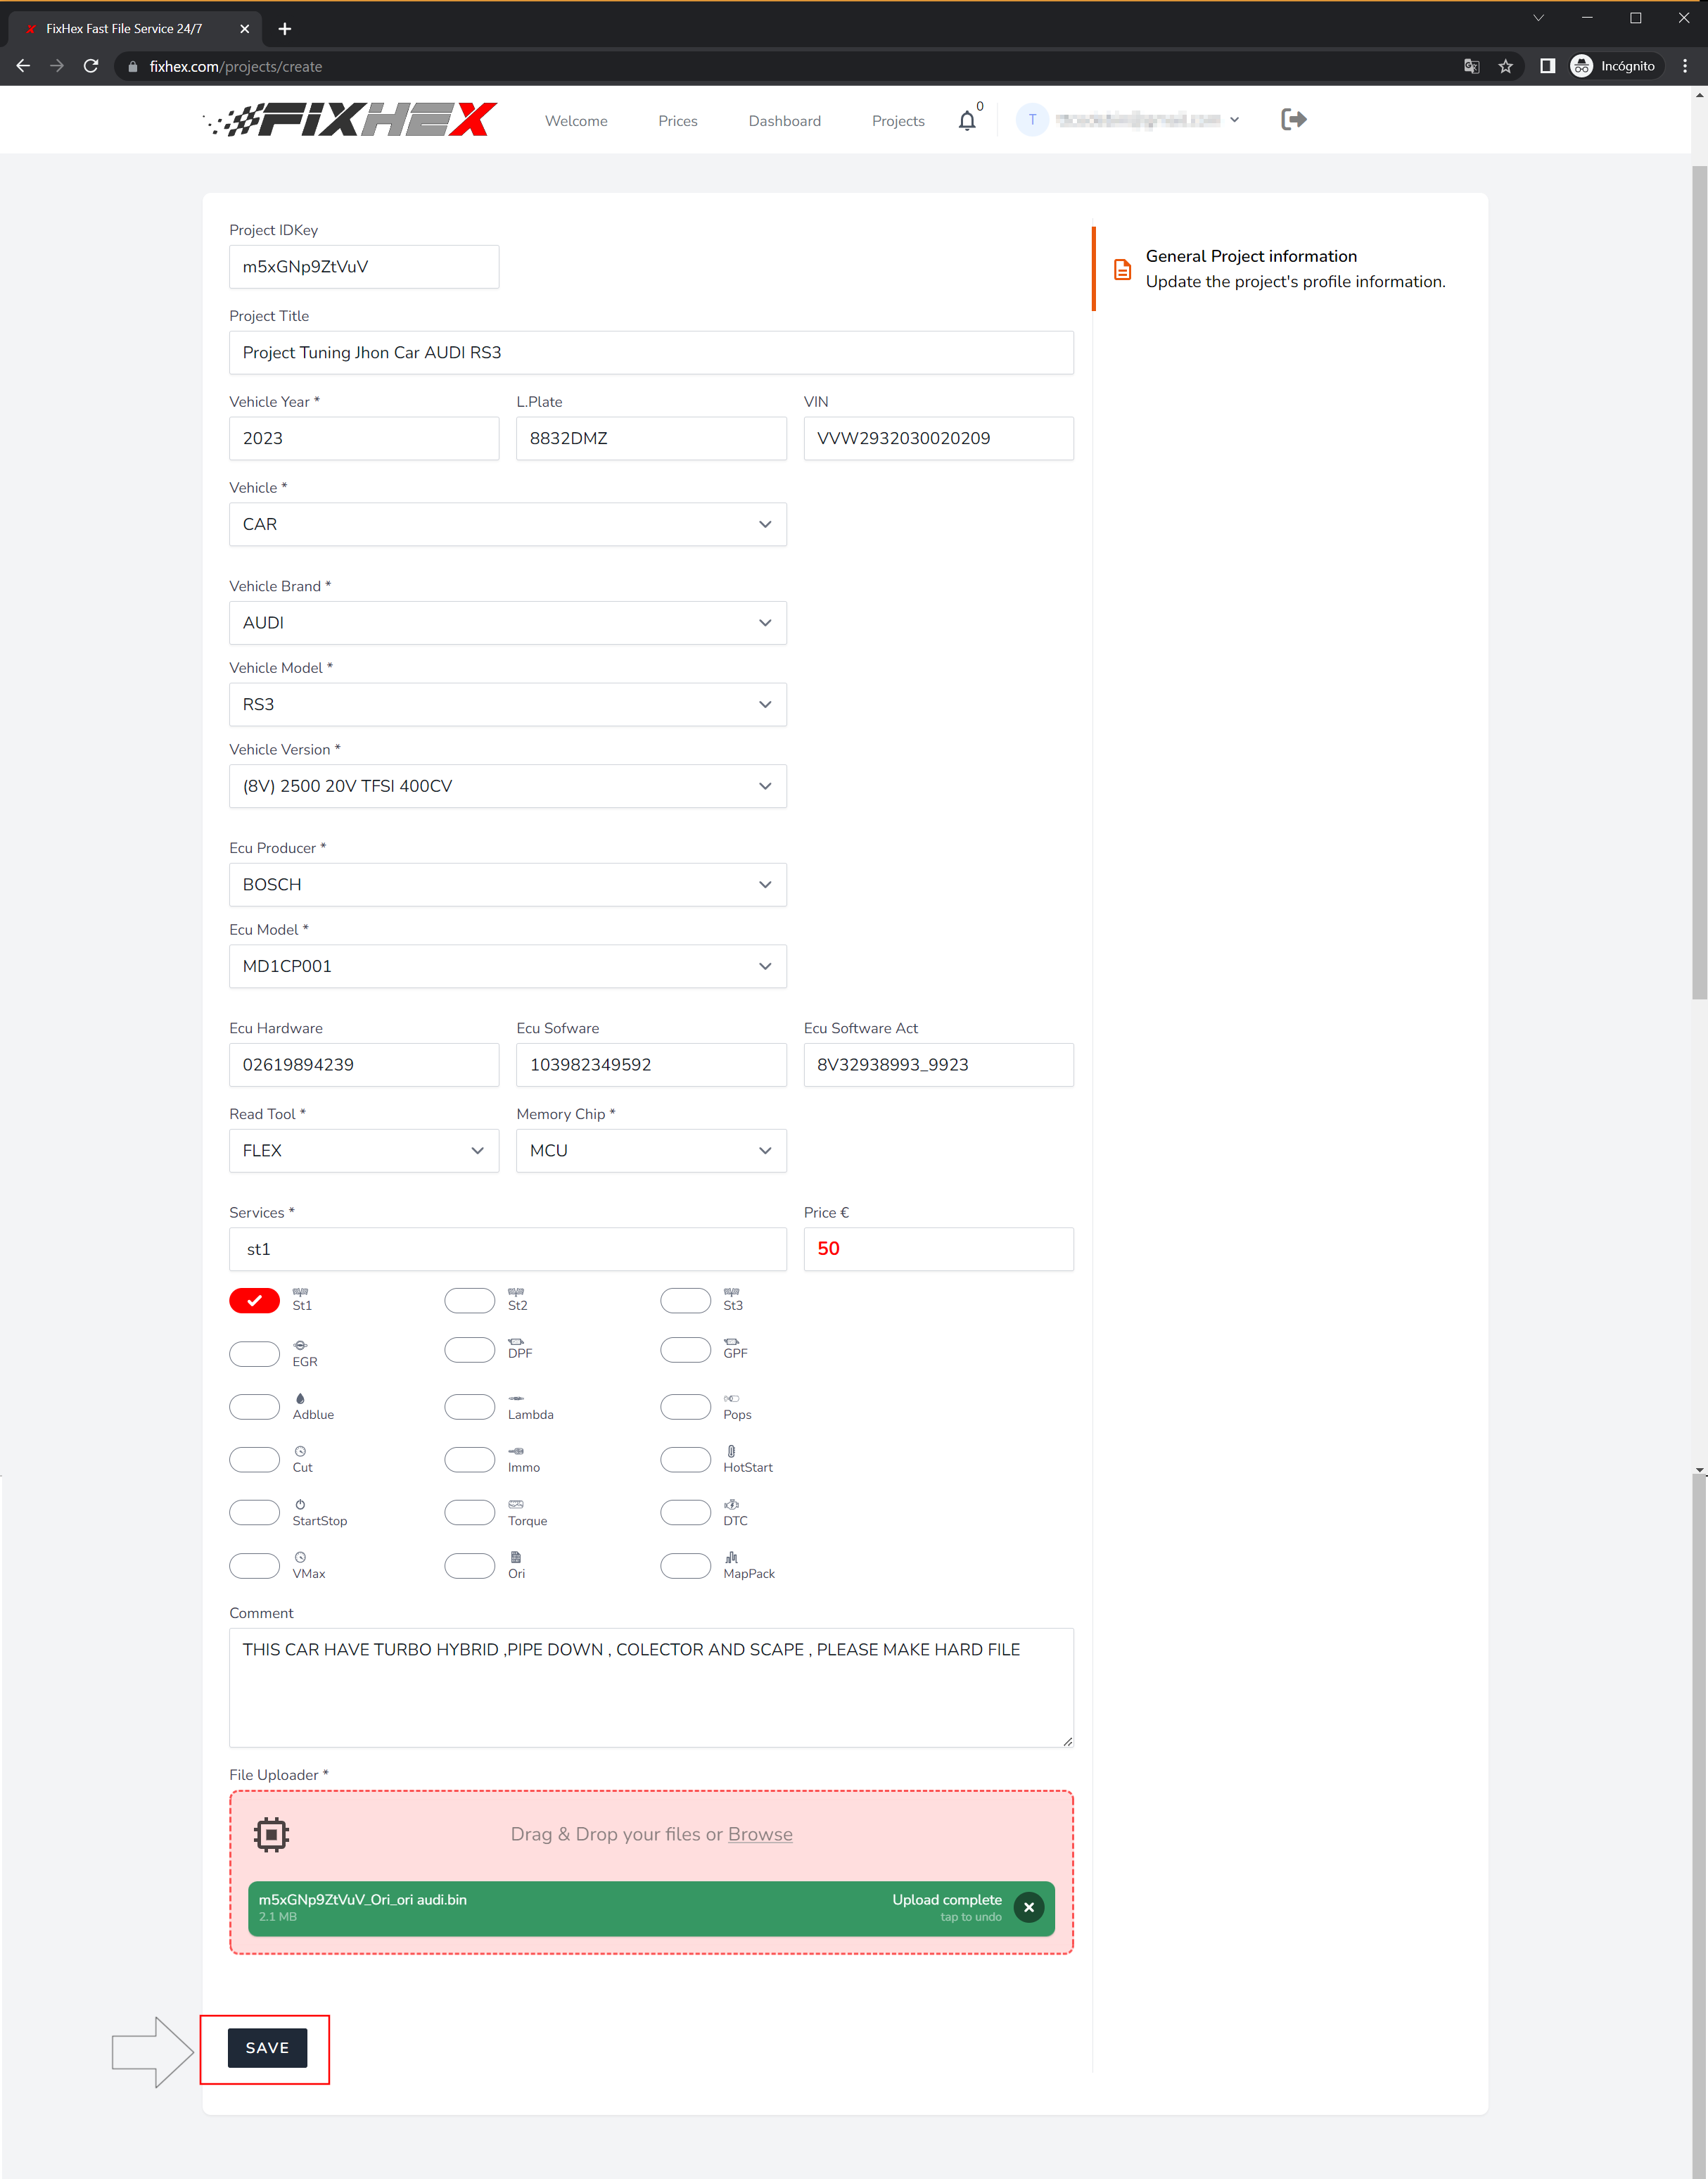Click the browser address bar URL
Image resolution: width=1708 pixels, height=2179 pixels.
click(236, 66)
